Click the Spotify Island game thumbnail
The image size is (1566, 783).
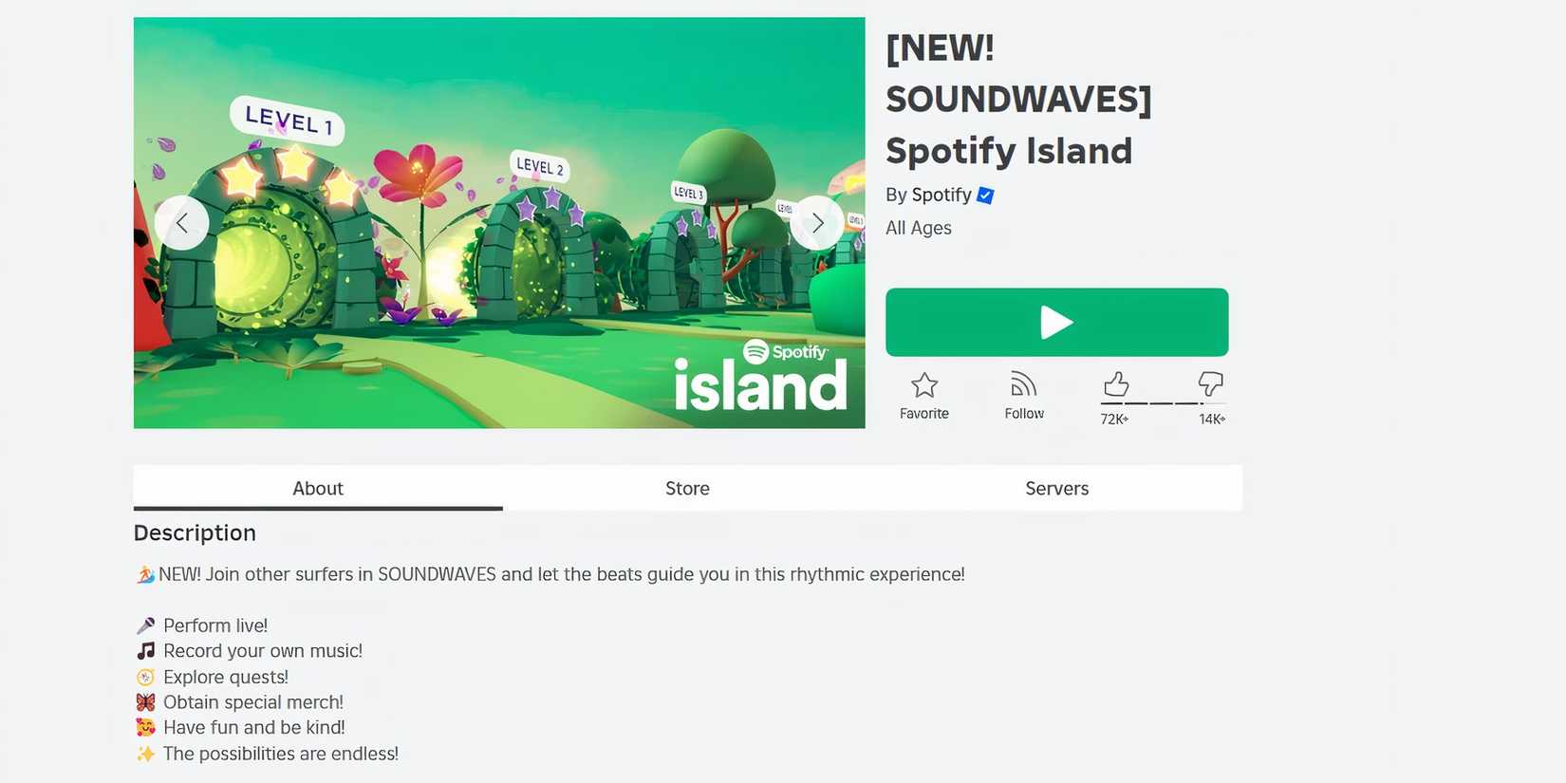499,223
